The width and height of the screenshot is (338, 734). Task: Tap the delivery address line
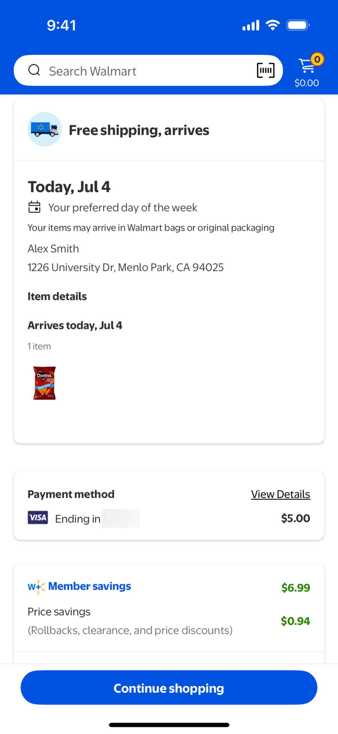126,267
